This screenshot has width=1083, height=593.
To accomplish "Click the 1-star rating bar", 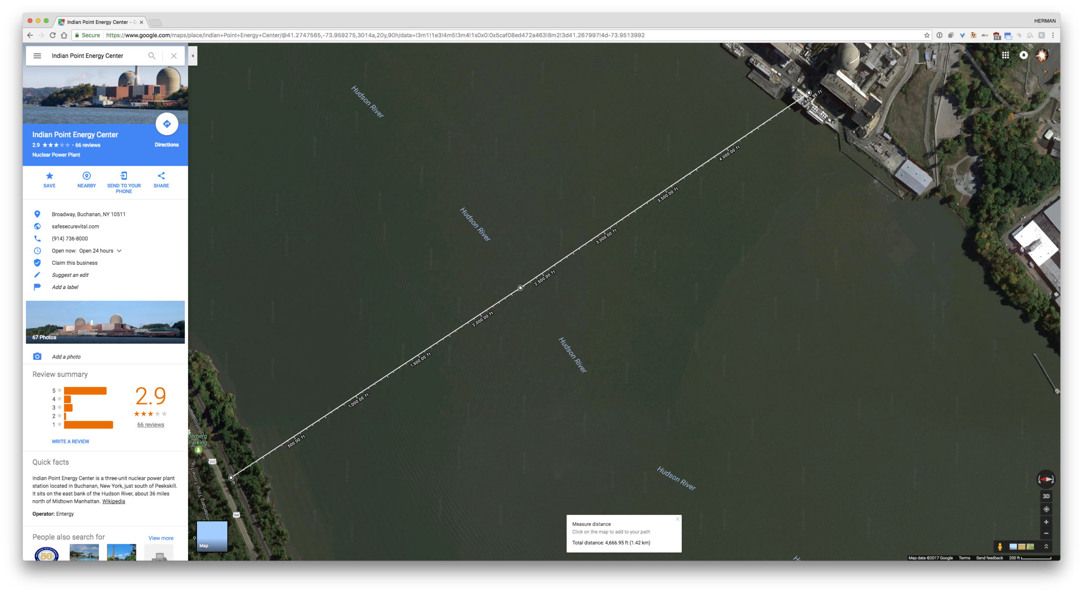I will pyautogui.click(x=88, y=425).
